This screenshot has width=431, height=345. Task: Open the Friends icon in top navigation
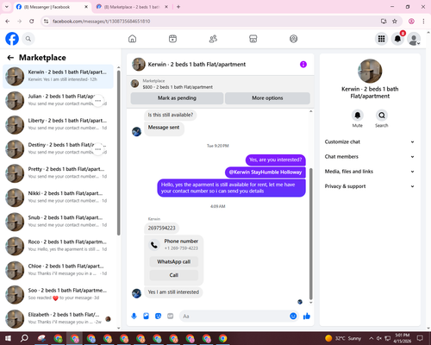[213, 39]
